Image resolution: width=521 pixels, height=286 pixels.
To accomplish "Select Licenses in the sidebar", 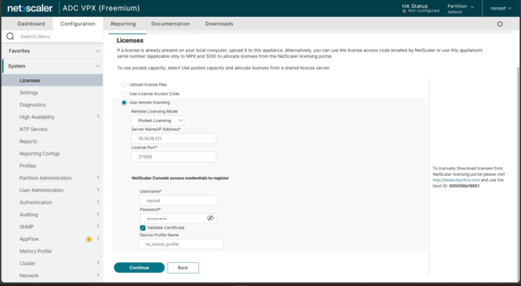I will [x=52, y=81].
